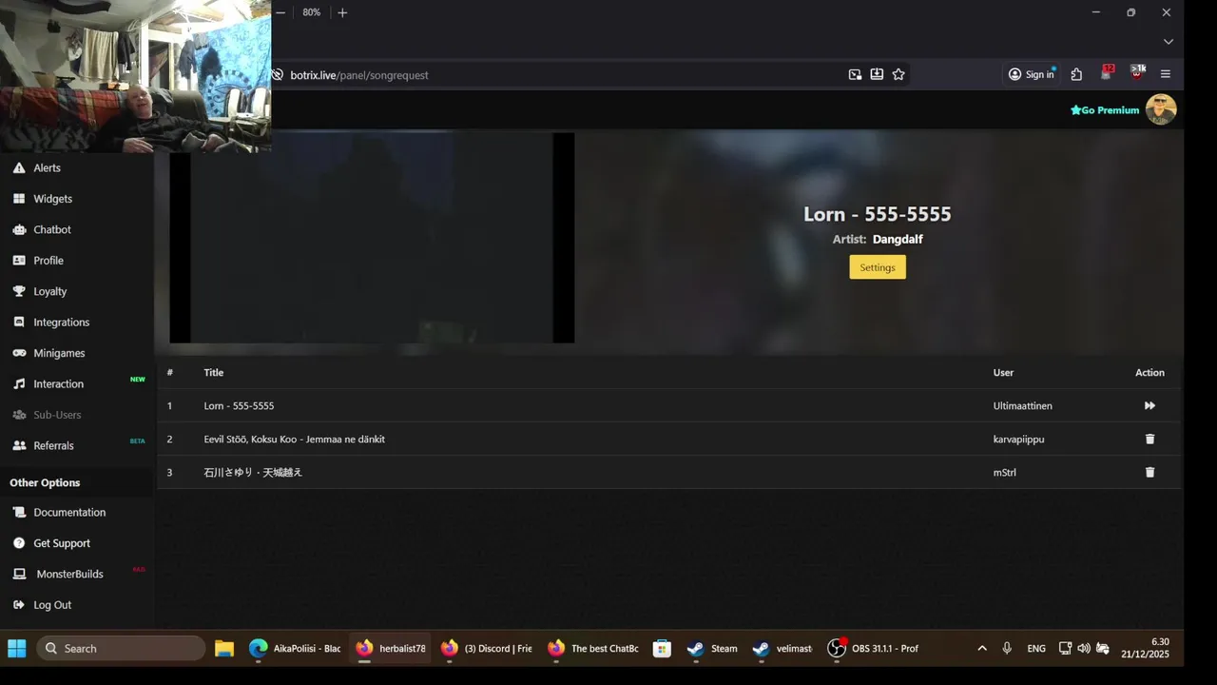Viewport: 1217px width, 685px height.
Task: Click the Windows taskbar Search box
Action: pos(121,649)
